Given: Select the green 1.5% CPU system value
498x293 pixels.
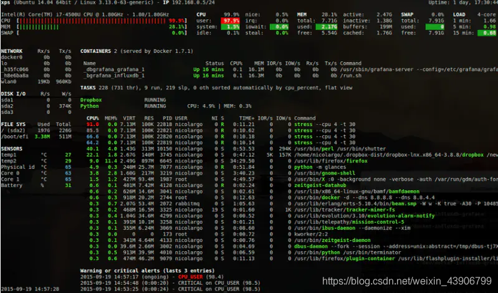Looking at the screenshot, I should (x=230, y=27).
